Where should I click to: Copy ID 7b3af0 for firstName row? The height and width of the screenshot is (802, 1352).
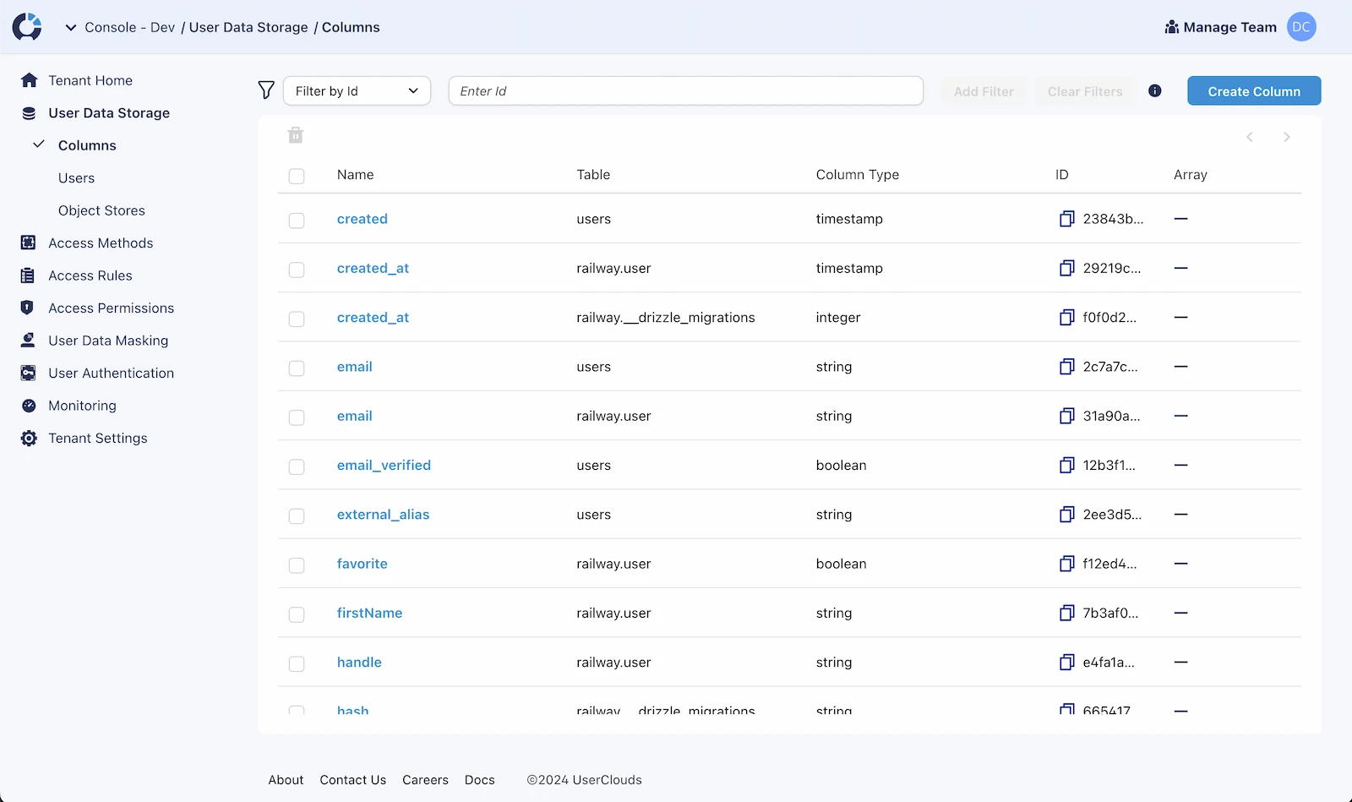[x=1067, y=614]
